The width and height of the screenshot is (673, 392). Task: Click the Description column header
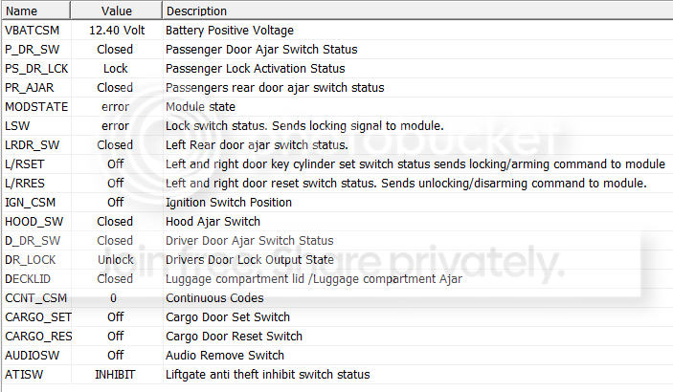tap(417, 11)
